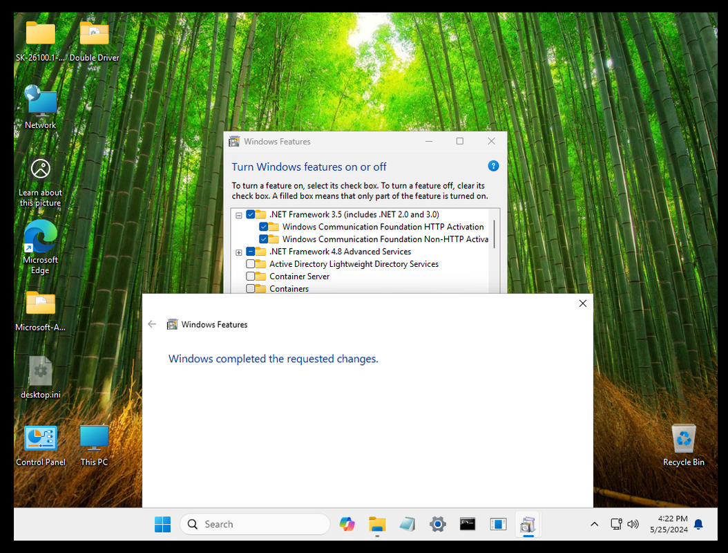Viewport: 728px width, 553px height.
Task: Select .NET Framework 3.5 row text
Action: coord(354,214)
